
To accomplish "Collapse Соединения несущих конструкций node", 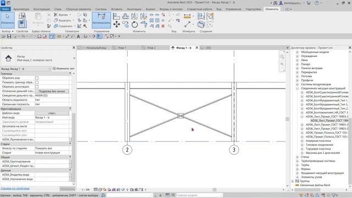I will click(x=297, y=89).
